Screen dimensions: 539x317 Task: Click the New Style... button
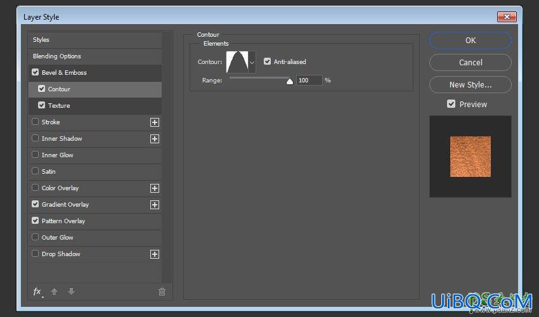tap(471, 84)
